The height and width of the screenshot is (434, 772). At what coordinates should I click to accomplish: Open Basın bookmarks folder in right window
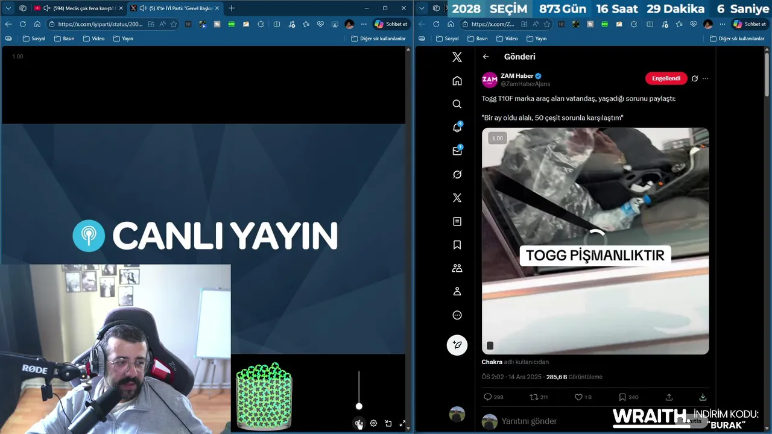477,39
